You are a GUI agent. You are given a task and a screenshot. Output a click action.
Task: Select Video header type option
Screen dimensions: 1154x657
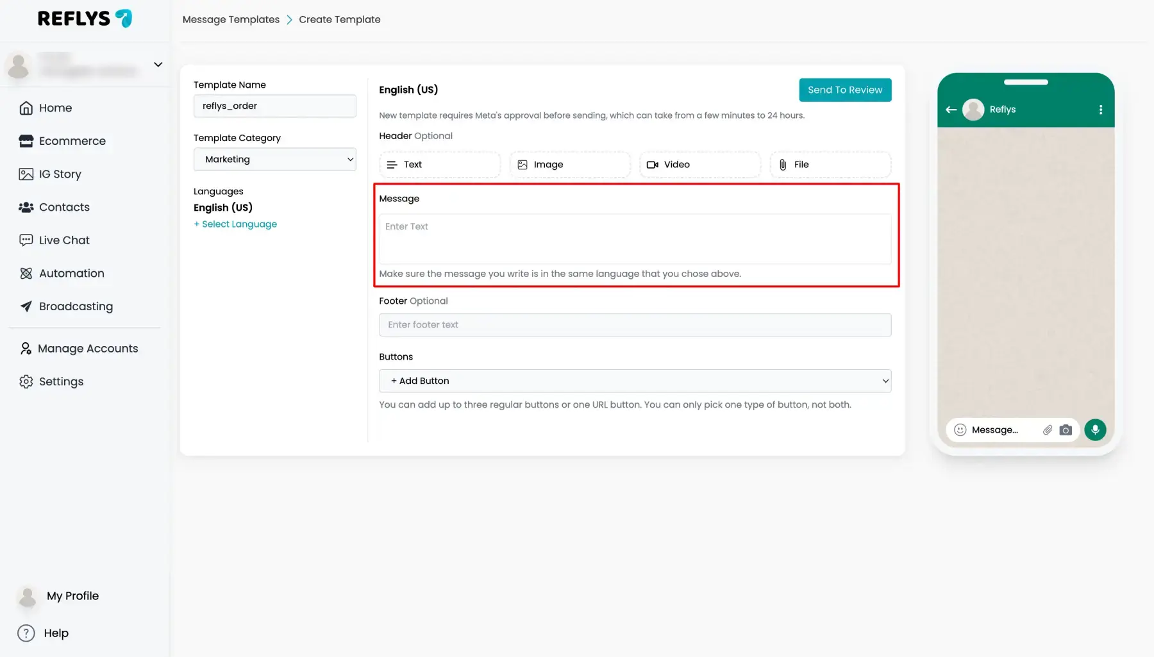click(700, 165)
